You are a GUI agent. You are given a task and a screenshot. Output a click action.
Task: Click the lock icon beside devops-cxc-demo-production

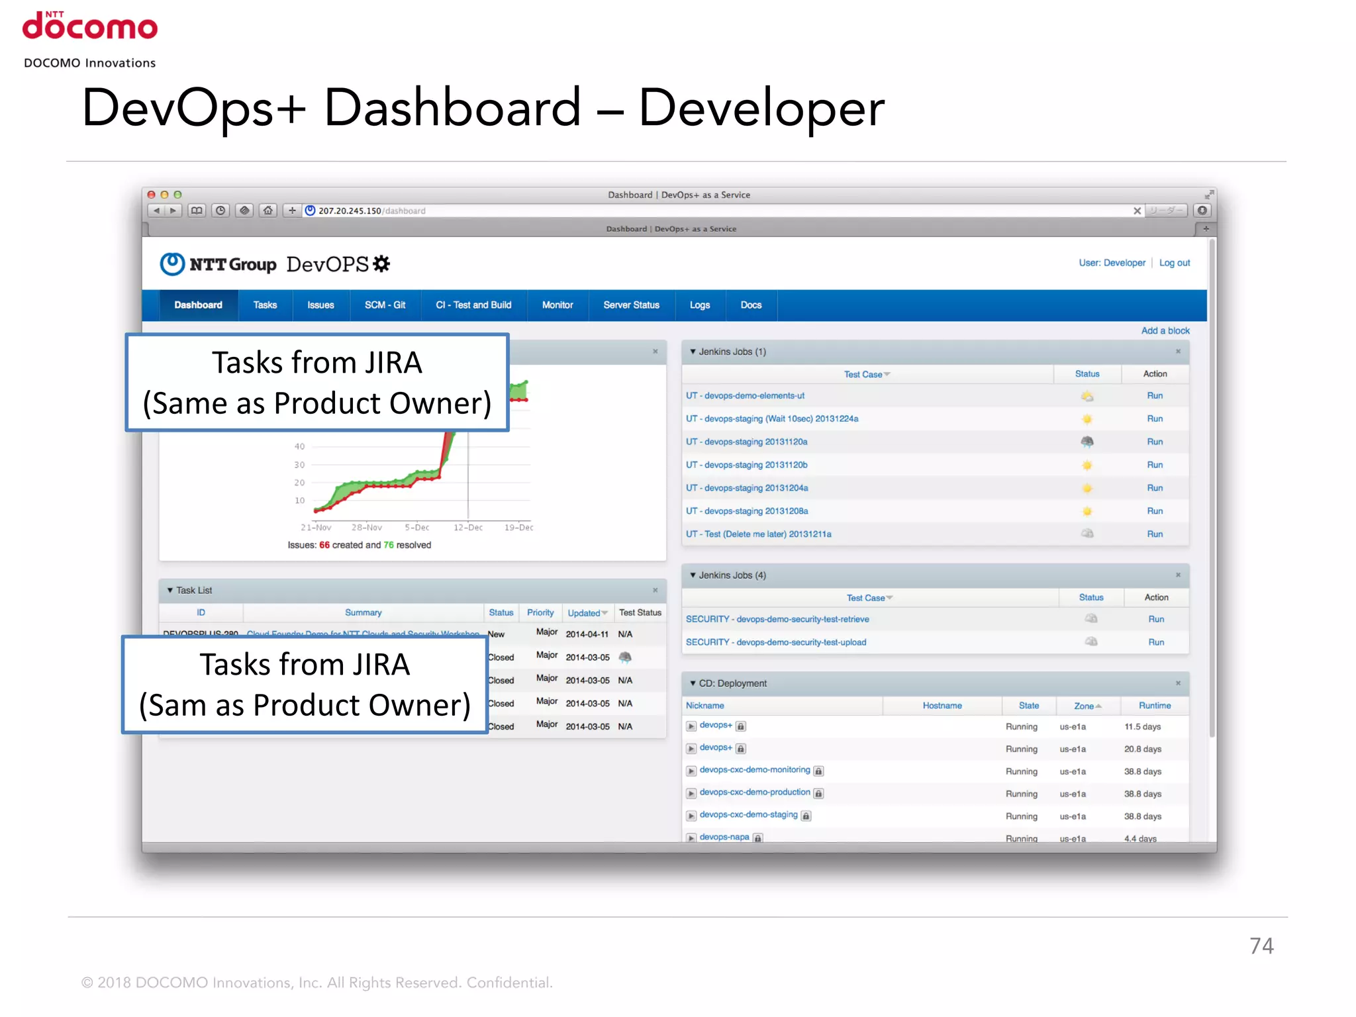pyautogui.click(x=818, y=793)
